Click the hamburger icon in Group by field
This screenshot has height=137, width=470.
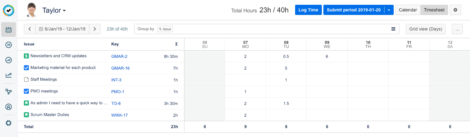(x=393, y=29)
